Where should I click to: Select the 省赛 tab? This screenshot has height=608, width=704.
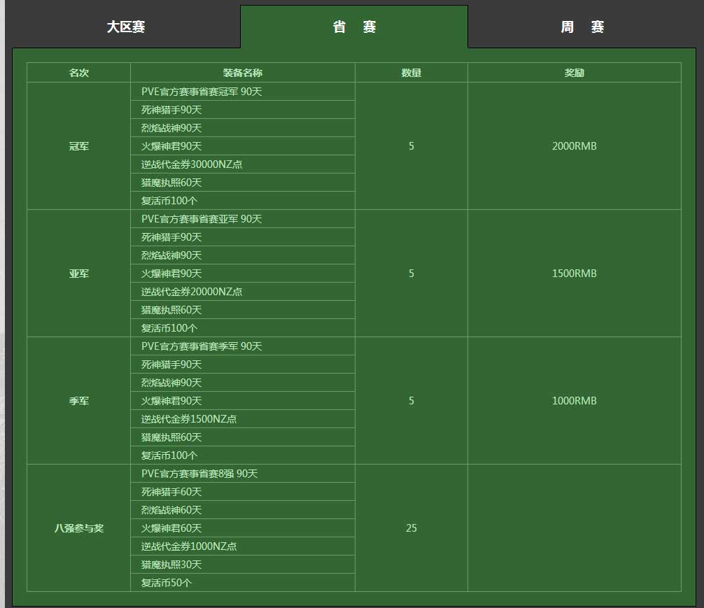354,27
